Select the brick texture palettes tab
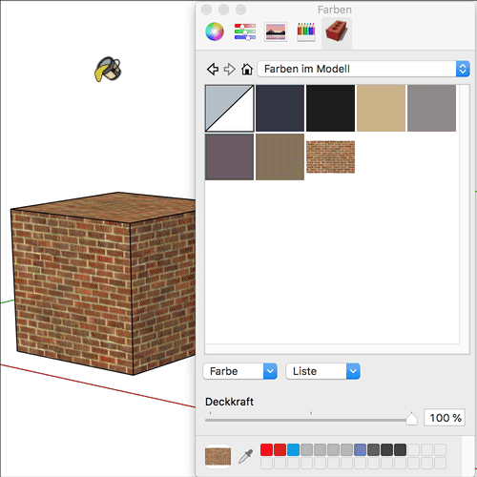This screenshot has height=477, width=477. 337,31
